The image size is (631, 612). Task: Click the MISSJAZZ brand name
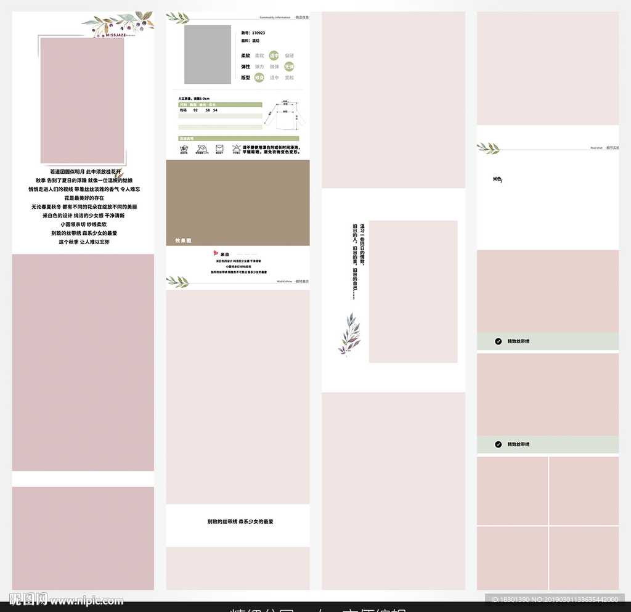click(x=116, y=35)
